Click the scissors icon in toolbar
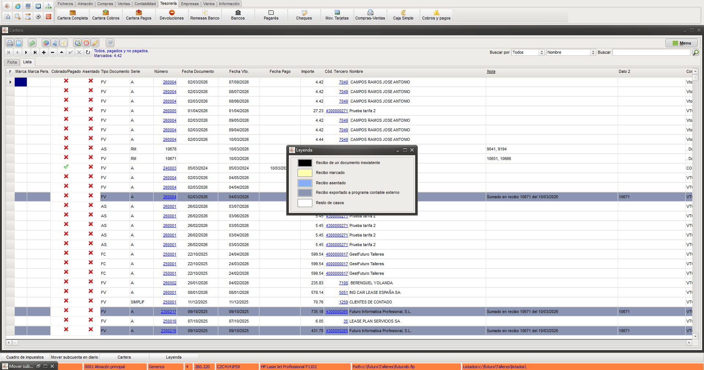The image size is (704, 370). 55,43
